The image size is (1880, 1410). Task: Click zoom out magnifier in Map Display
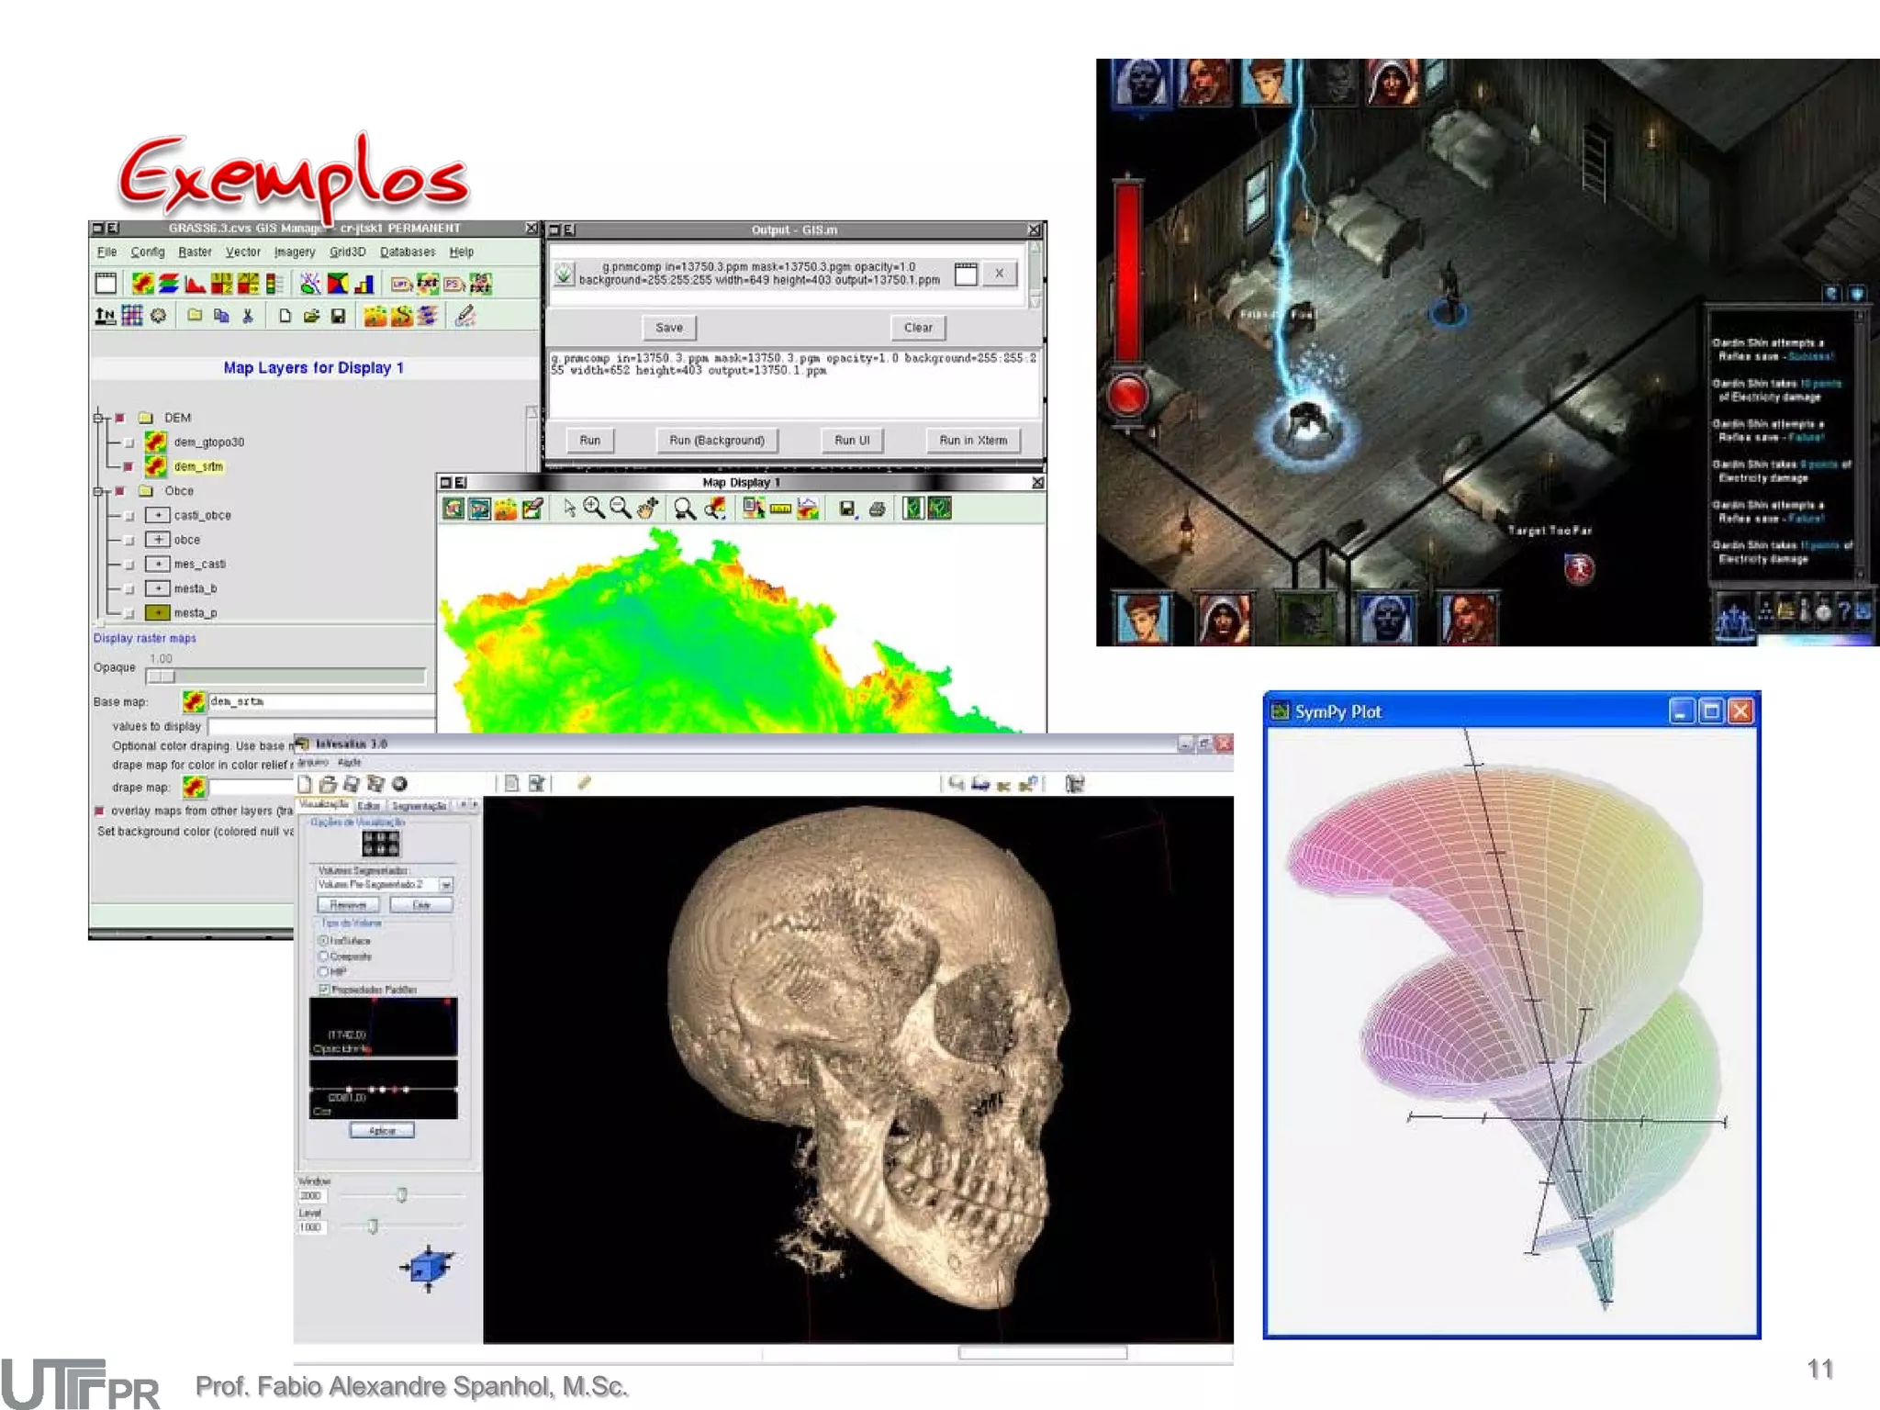tap(621, 509)
